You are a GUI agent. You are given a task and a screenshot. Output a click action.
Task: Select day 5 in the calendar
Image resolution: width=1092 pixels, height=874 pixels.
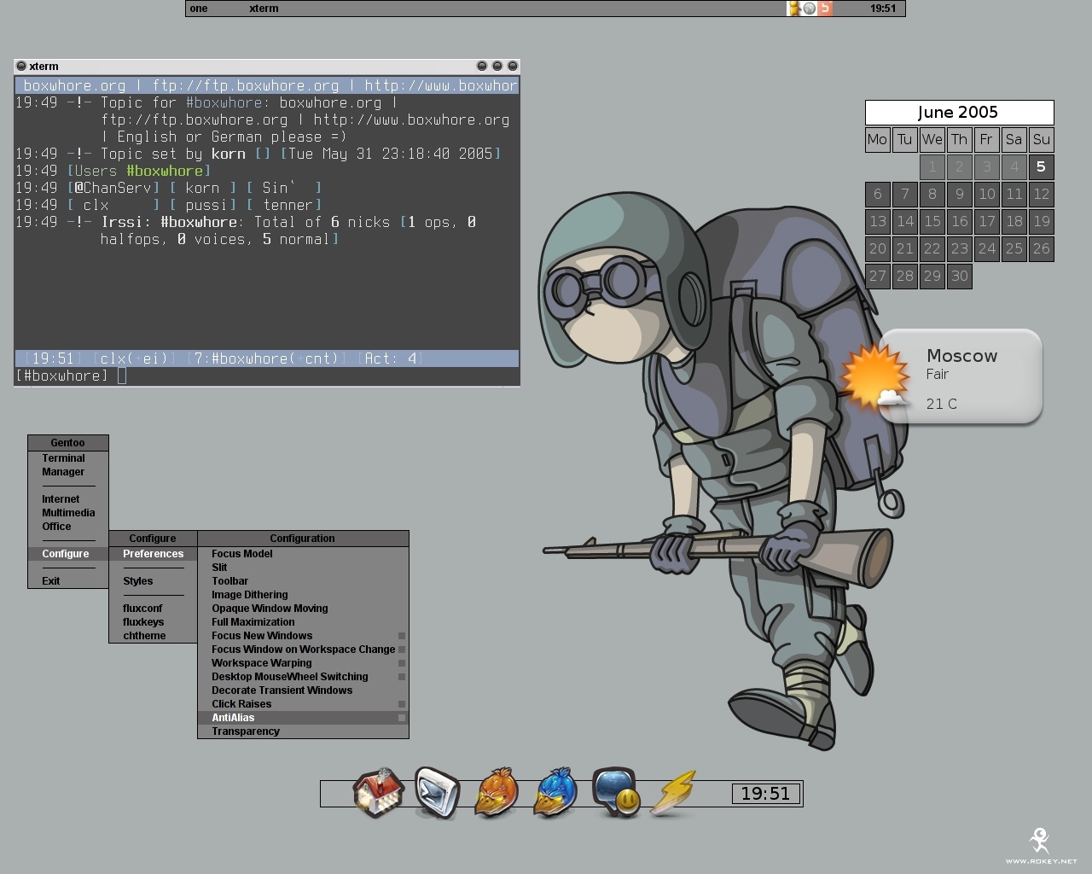[x=1041, y=167]
